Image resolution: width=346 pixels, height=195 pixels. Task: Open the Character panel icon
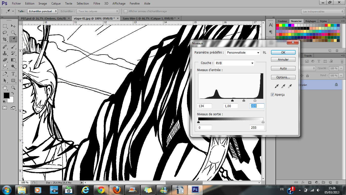[x=271, y=25]
